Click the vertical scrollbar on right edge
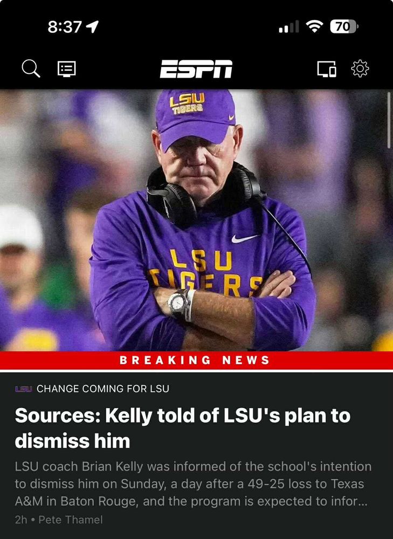 390,120
